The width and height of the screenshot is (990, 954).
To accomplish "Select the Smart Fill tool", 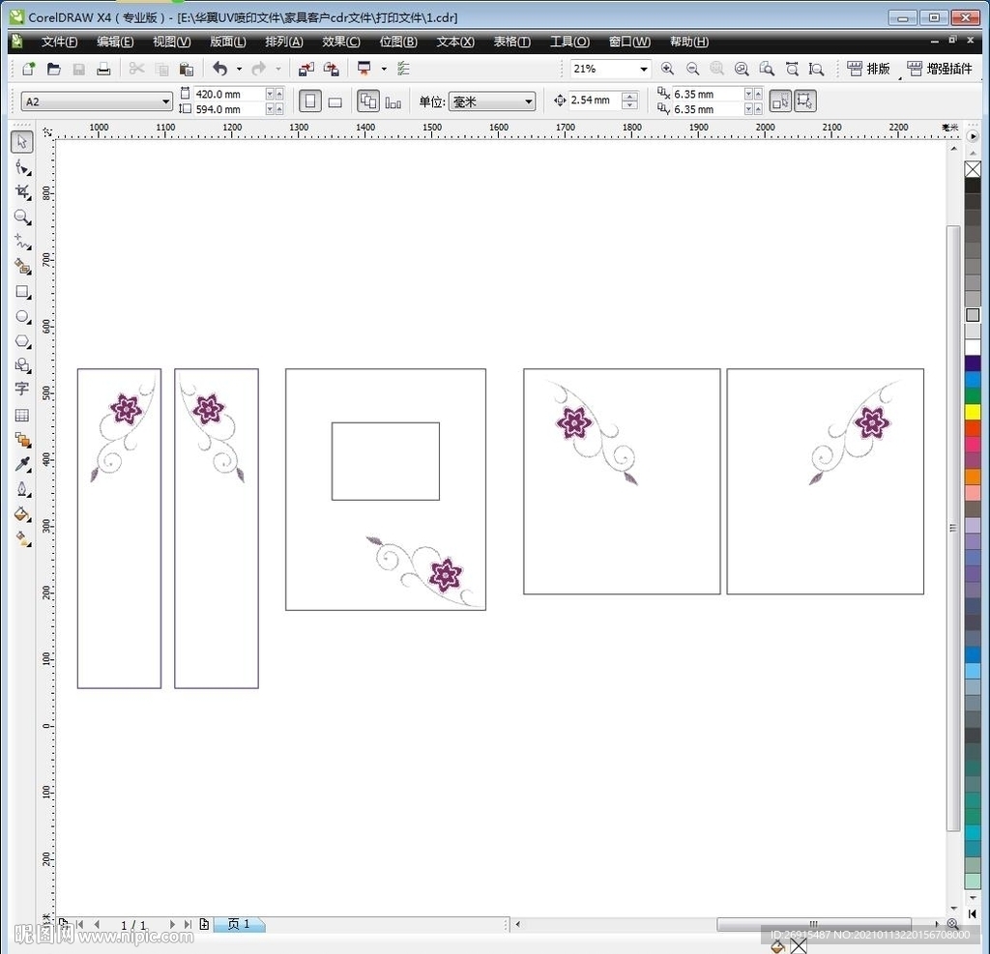I will [23, 267].
